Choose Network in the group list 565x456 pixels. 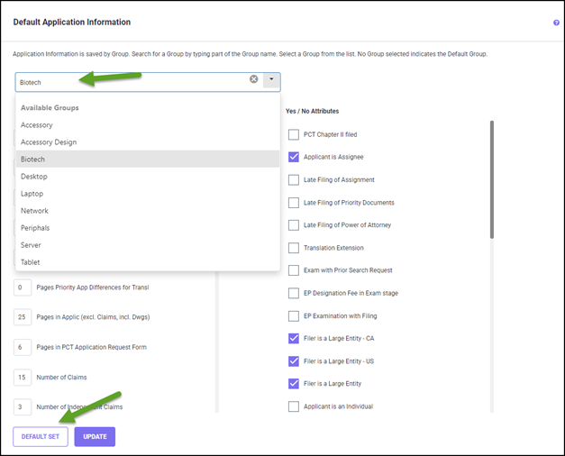35,211
